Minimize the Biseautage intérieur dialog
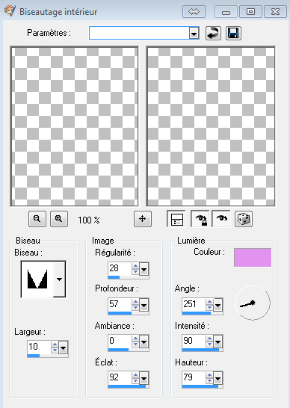The width and height of the screenshot is (290, 408). 226,12
